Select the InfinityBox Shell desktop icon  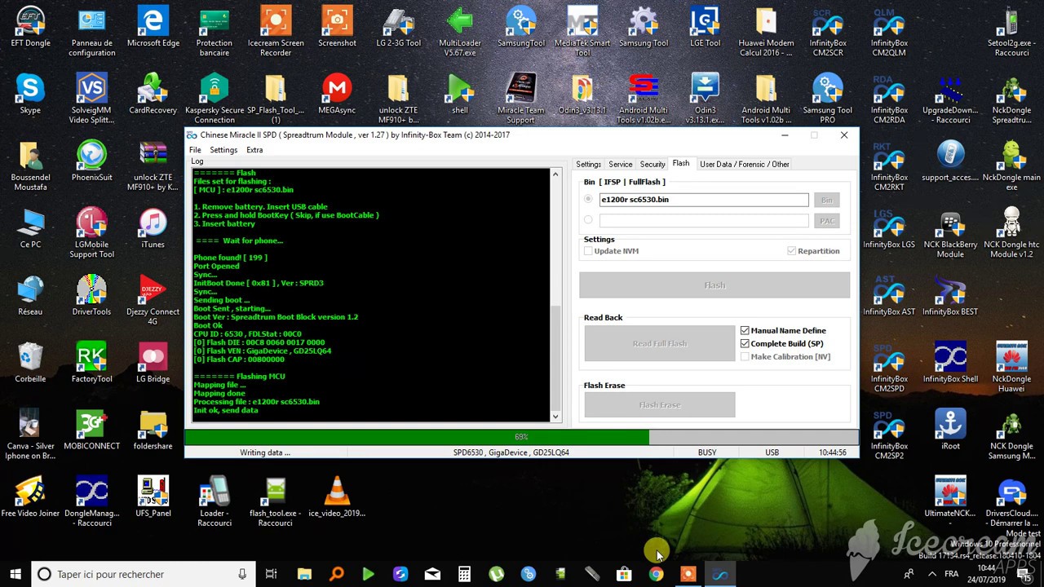click(950, 363)
